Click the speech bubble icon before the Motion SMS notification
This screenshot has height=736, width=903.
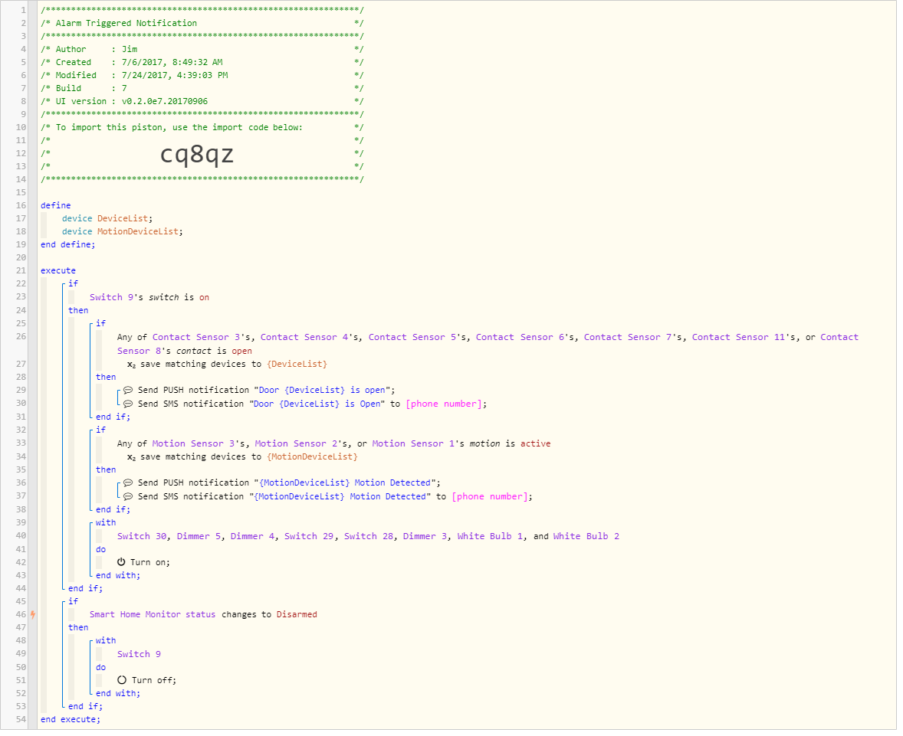coord(128,496)
